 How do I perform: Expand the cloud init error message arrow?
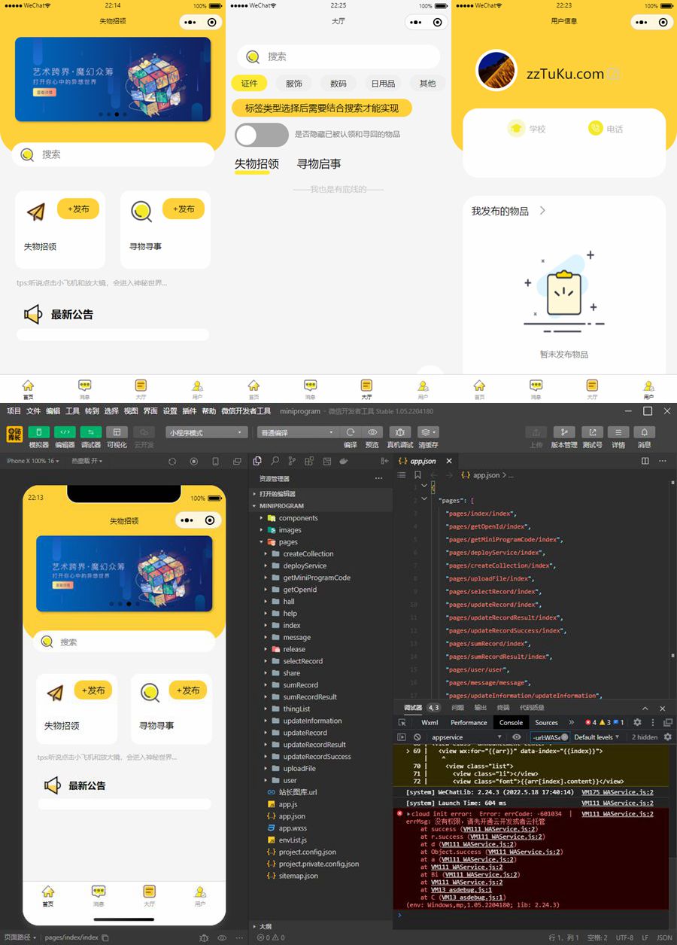pyautogui.click(x=409, y=814)
